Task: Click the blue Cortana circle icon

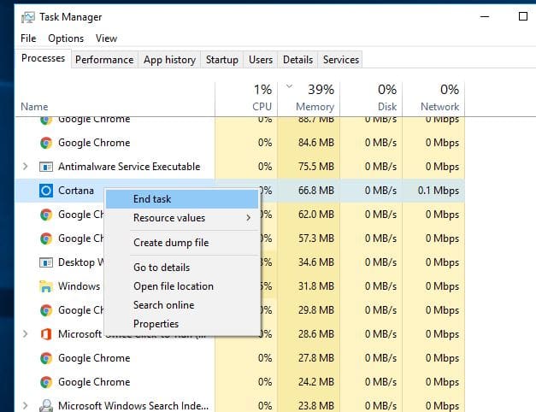Action: [46, 191]
